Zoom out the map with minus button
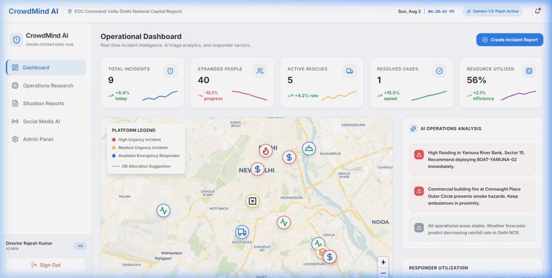This screenshot has height=278, width=552. [x=383, y=273]
